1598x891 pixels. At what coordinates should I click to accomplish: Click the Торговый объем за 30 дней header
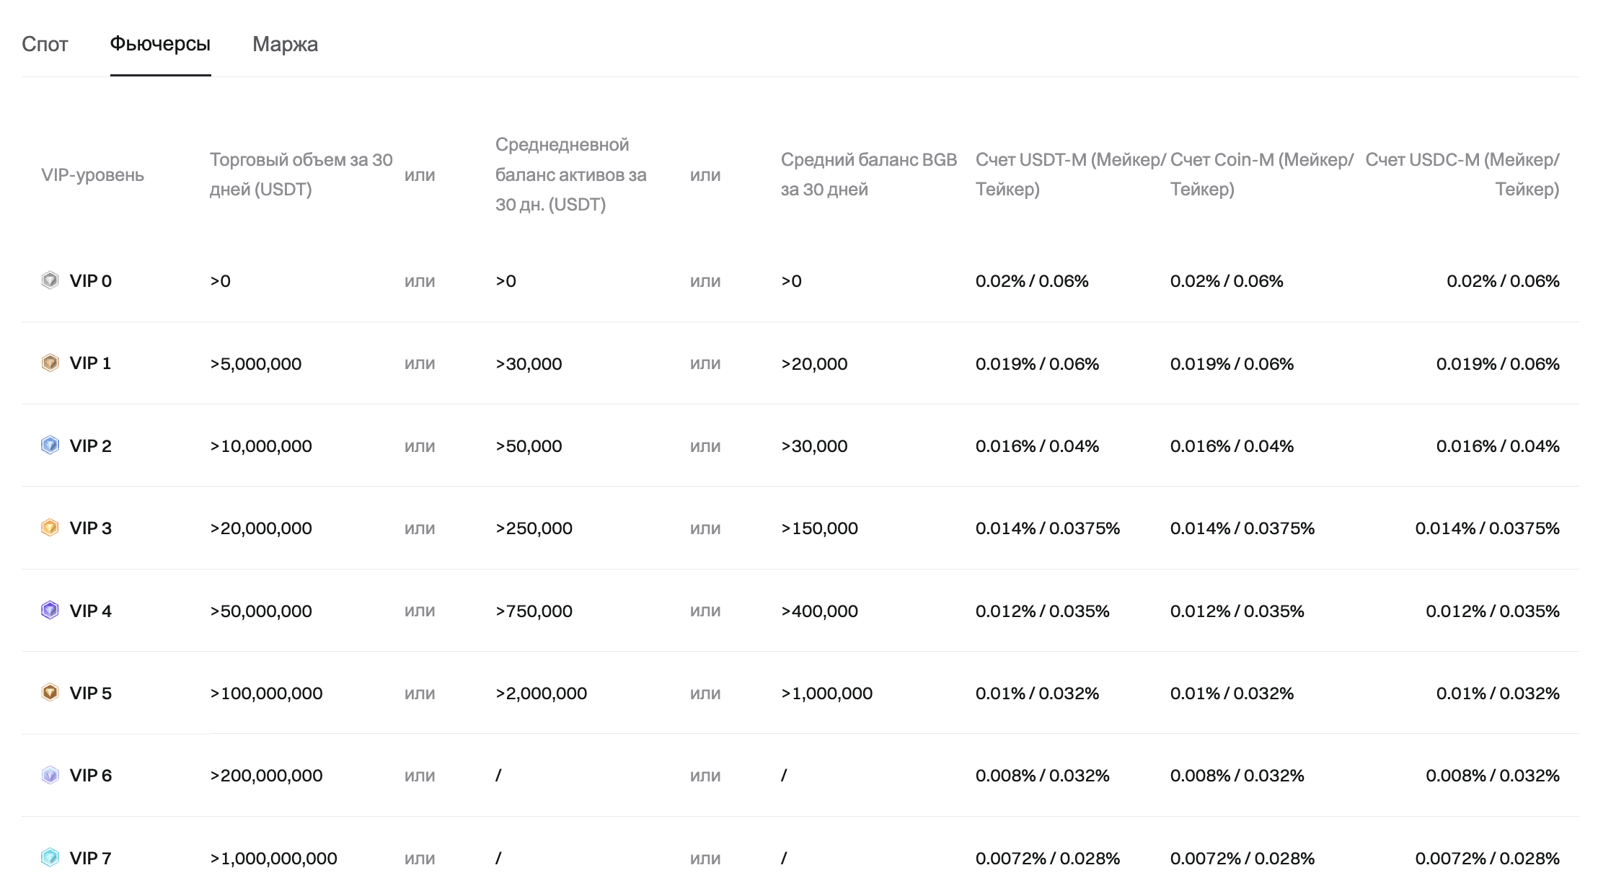pyautogui.click(x=301, y=174)
